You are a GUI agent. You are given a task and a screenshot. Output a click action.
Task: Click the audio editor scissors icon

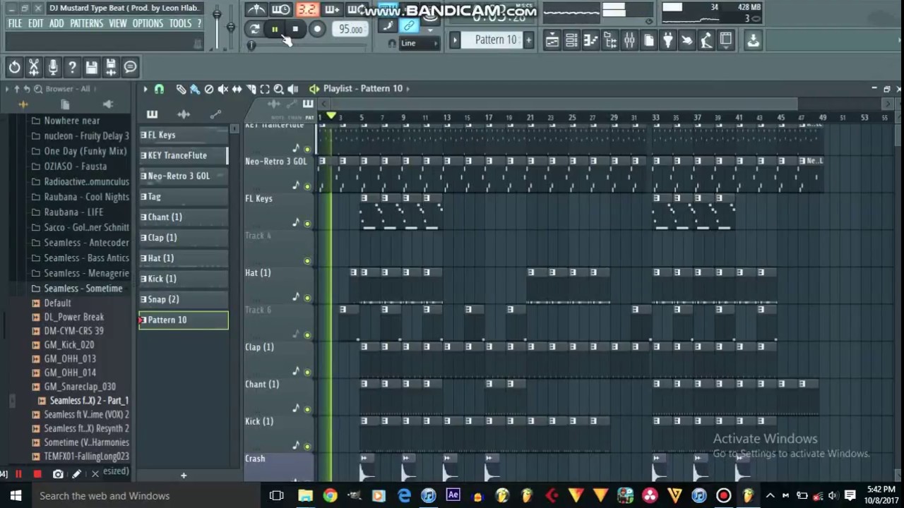tap(33, 67)
